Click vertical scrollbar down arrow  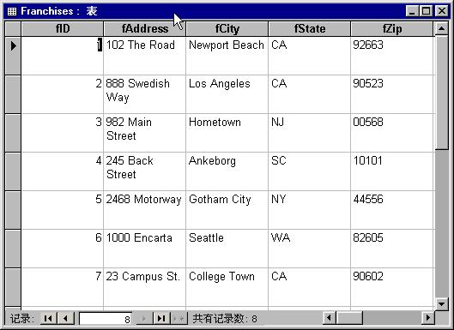click(x=441, y=303)
